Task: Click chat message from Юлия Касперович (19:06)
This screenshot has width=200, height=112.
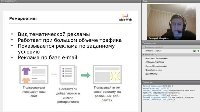Action: 160,95
